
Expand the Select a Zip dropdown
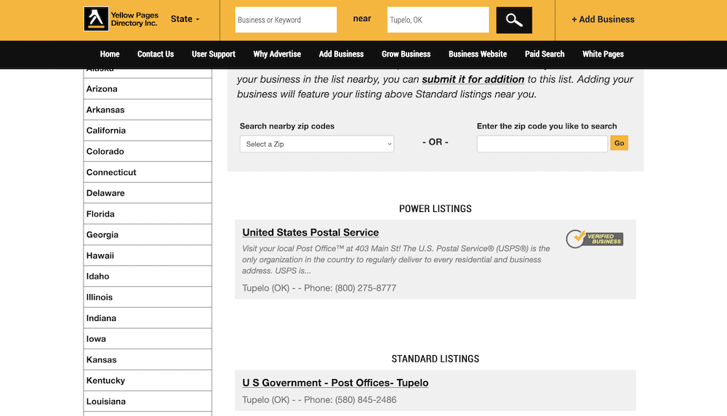click(x=316, y=144)
